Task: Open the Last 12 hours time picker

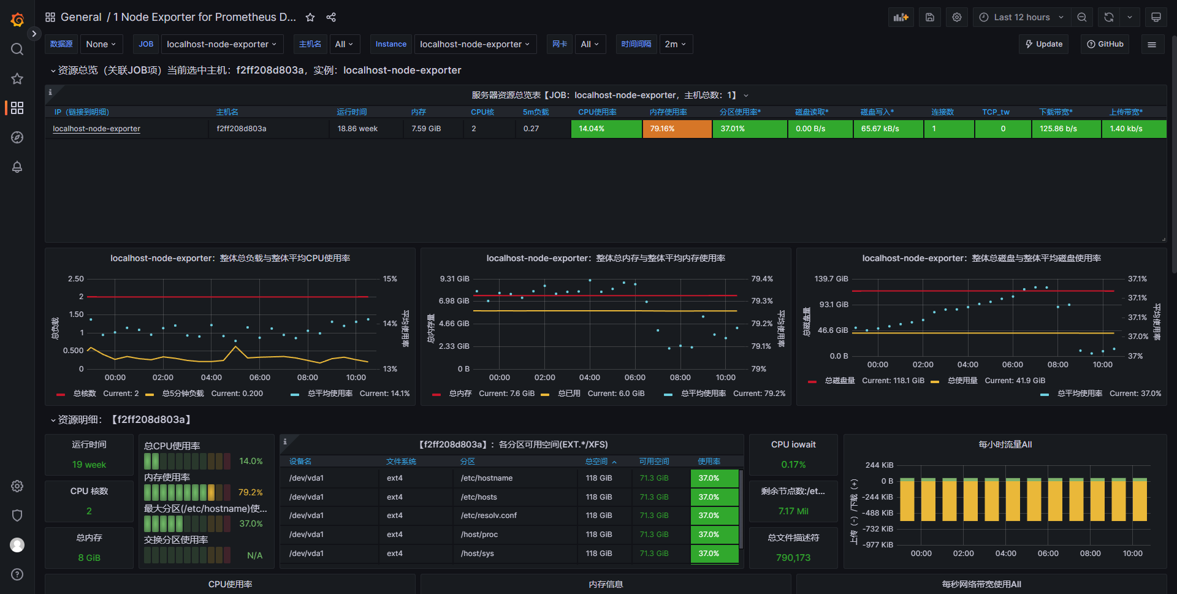Action: point(1021,17)
